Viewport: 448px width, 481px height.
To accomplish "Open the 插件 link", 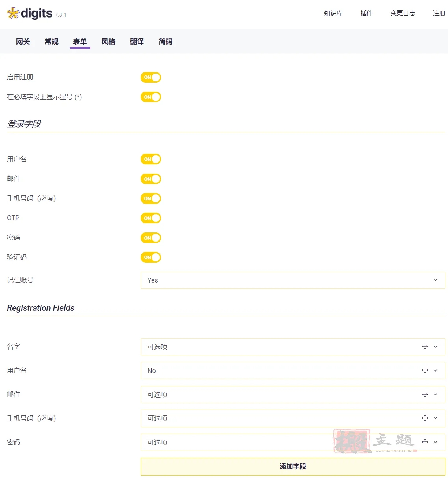I will pyautogui.click(x=366, y=13).
